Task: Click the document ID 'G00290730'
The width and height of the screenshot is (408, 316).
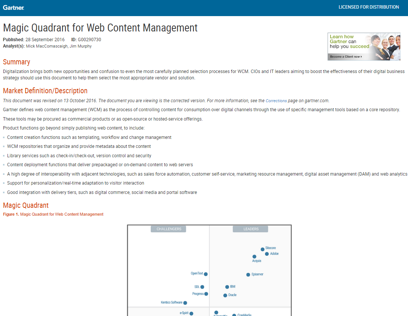Action: coord(89,40)
